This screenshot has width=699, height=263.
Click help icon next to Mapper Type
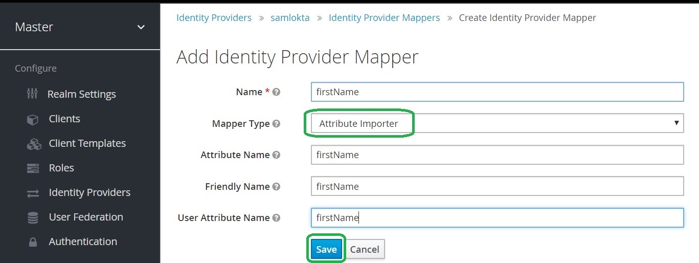pyautogui.click(x=276, y=124)
